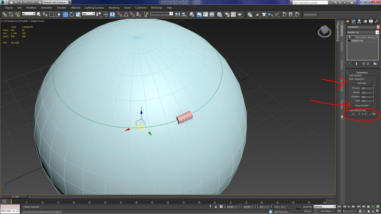Select the Link tool in the main toolbar
The height and width of the screenshot is (214, 381).
[x=4, y=14]
